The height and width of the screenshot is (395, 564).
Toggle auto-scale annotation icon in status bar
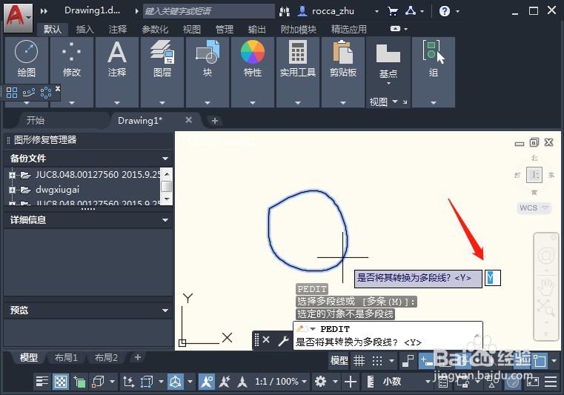pyautogui.click(x=225, y=382)
